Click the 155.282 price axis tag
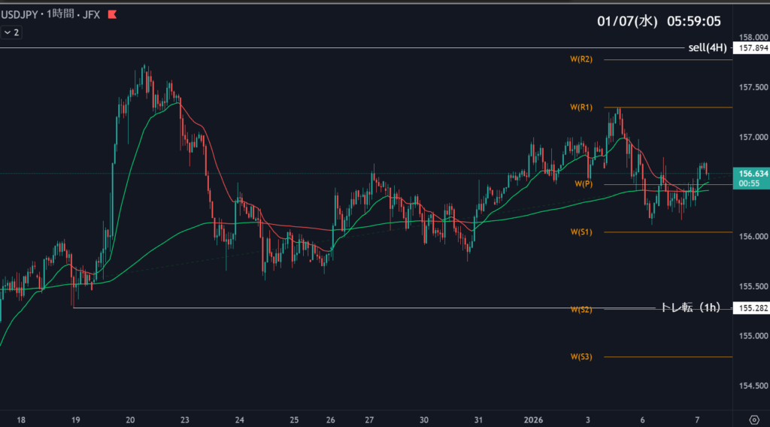770x427 pixels. click(x=752, y=308)
